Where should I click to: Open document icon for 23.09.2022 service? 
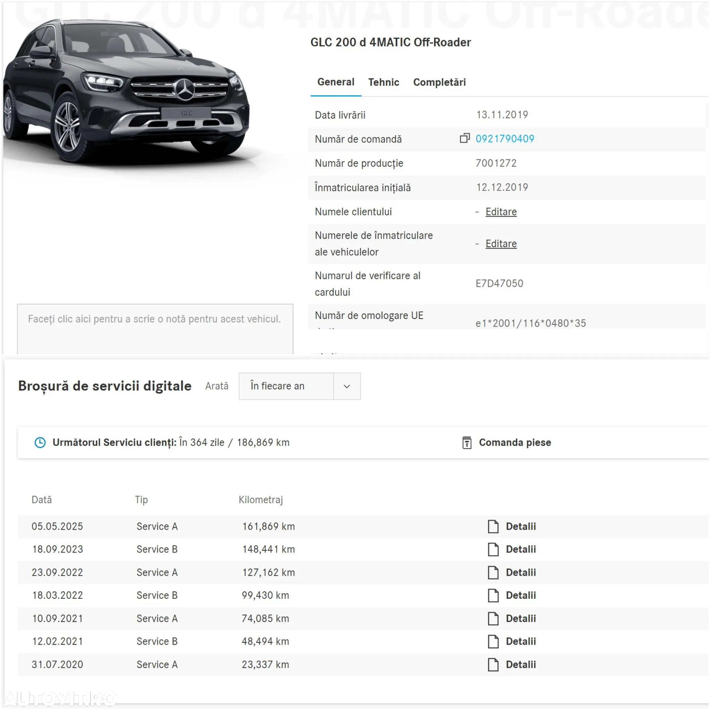tap(493, 572)
